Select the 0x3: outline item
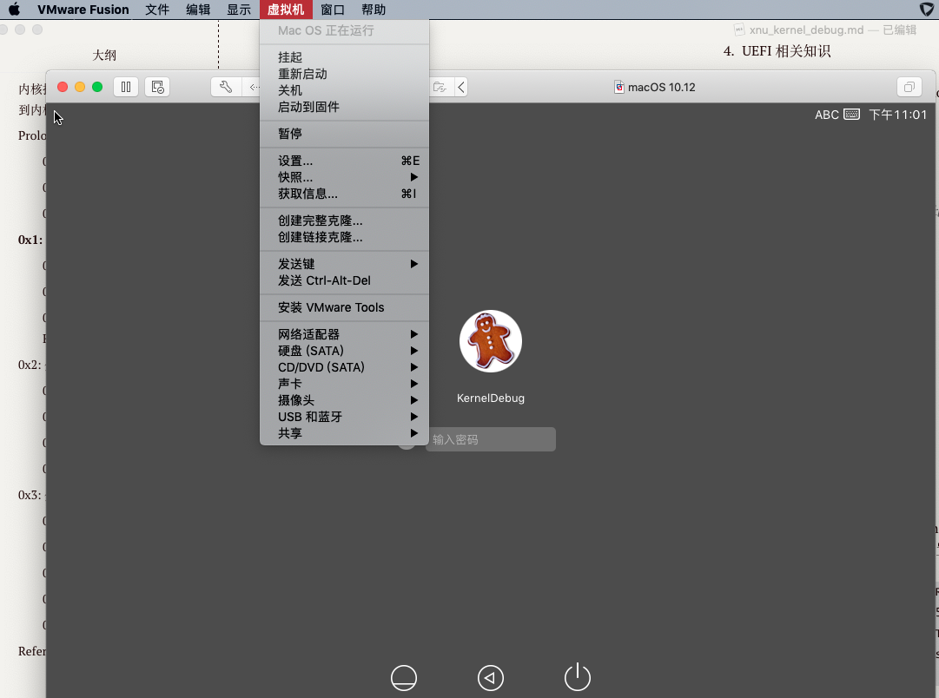The image size is (939, 698). tap(30, 495)
